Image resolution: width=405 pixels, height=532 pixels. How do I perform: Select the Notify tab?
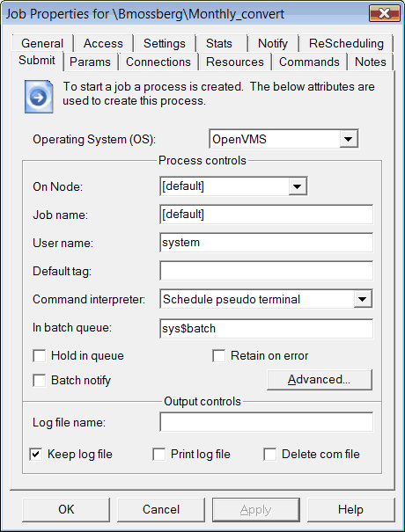273,43
